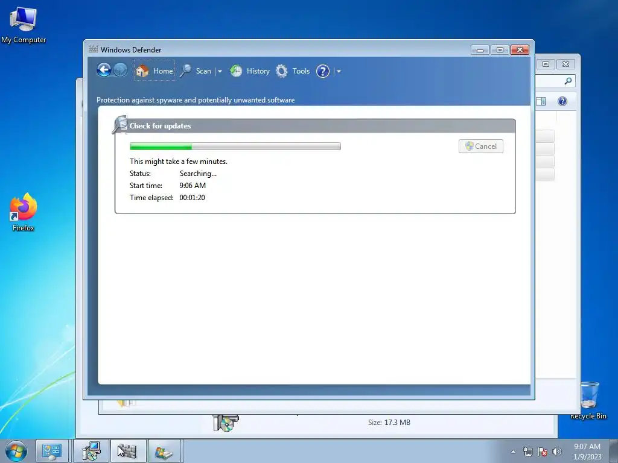Click the Help question mark icon
The image size is (618, 463).
click(x=323, y=71)
